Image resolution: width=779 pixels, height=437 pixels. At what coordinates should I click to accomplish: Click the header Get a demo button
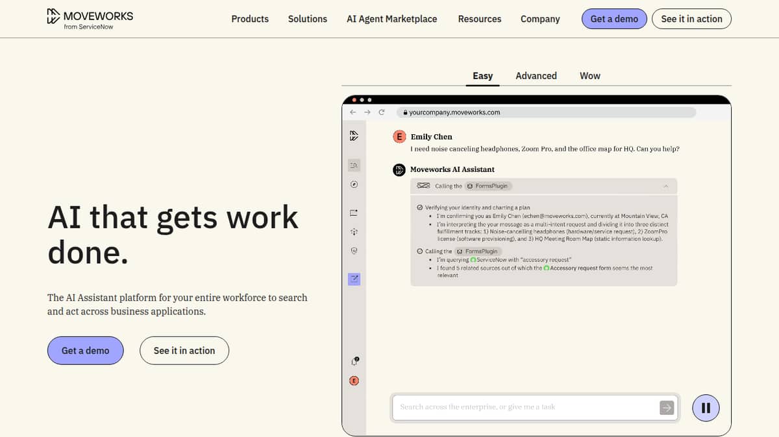click(614, 19)
